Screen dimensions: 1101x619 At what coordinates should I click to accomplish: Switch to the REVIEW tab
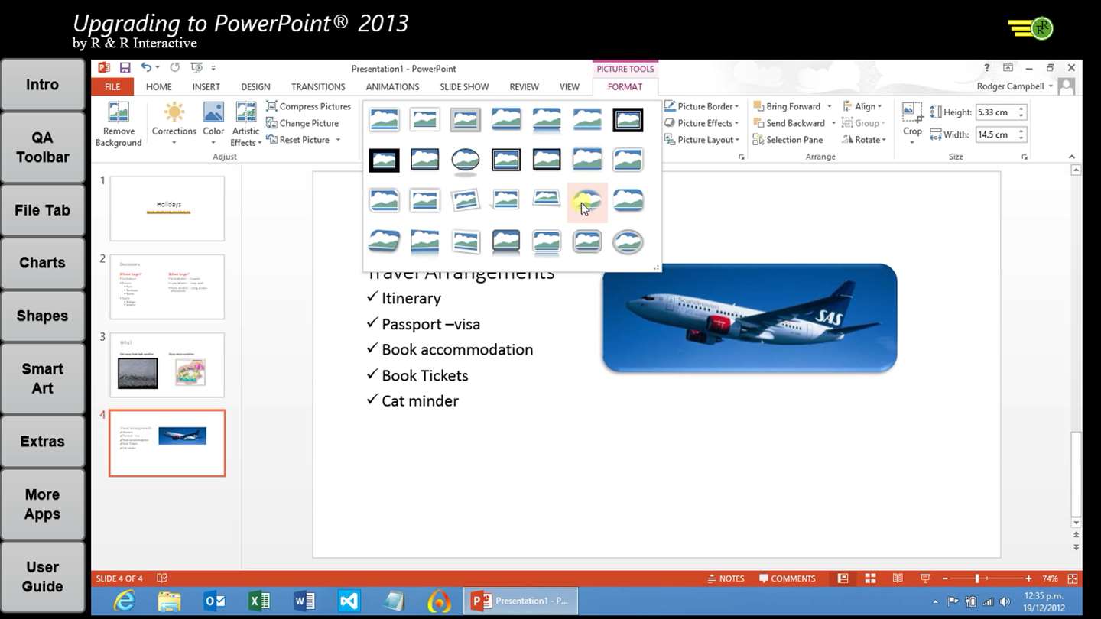click(524, 86)
